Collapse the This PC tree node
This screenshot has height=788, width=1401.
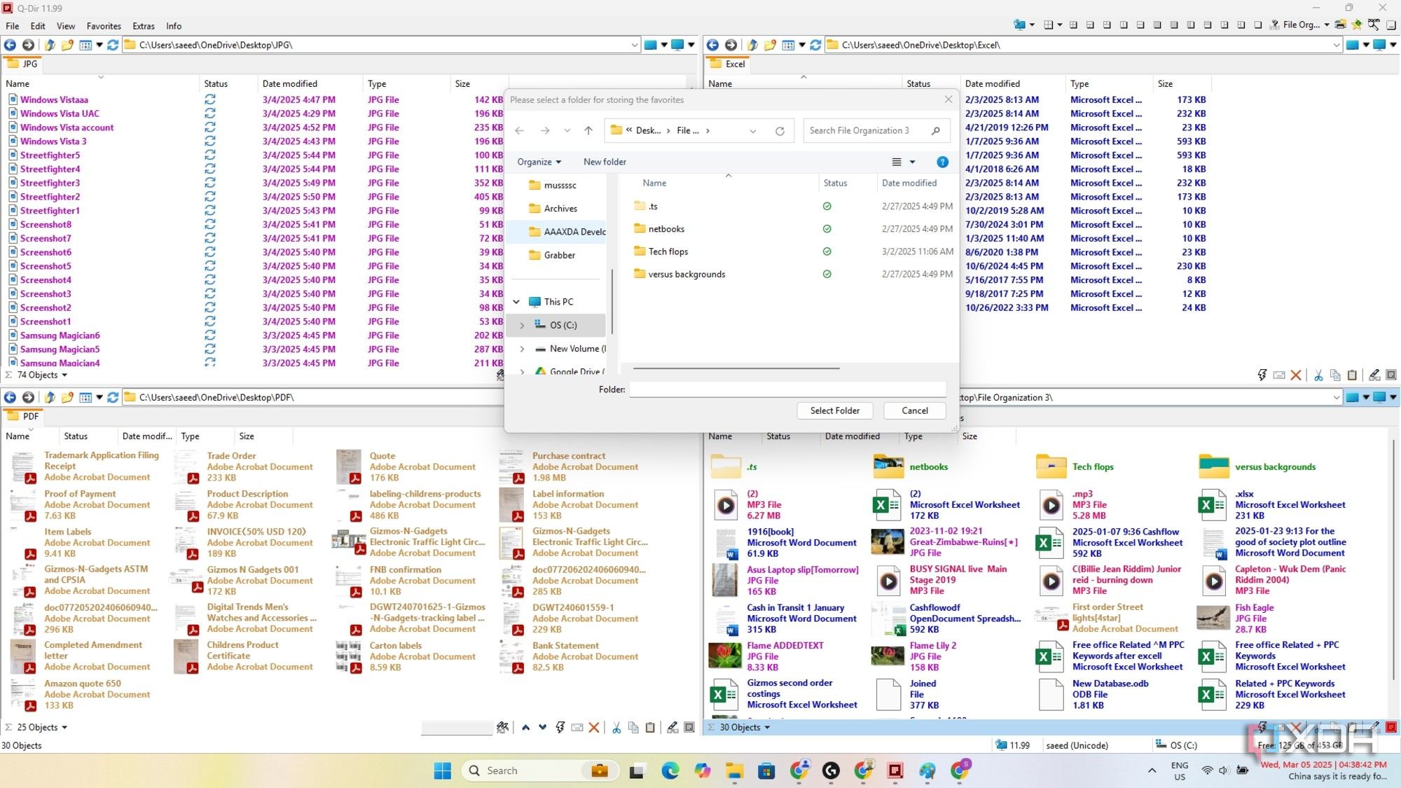pos(517,302)
